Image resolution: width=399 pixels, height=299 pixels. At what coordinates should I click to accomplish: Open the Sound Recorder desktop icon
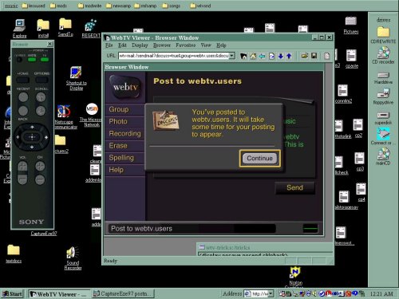point(73,258)
